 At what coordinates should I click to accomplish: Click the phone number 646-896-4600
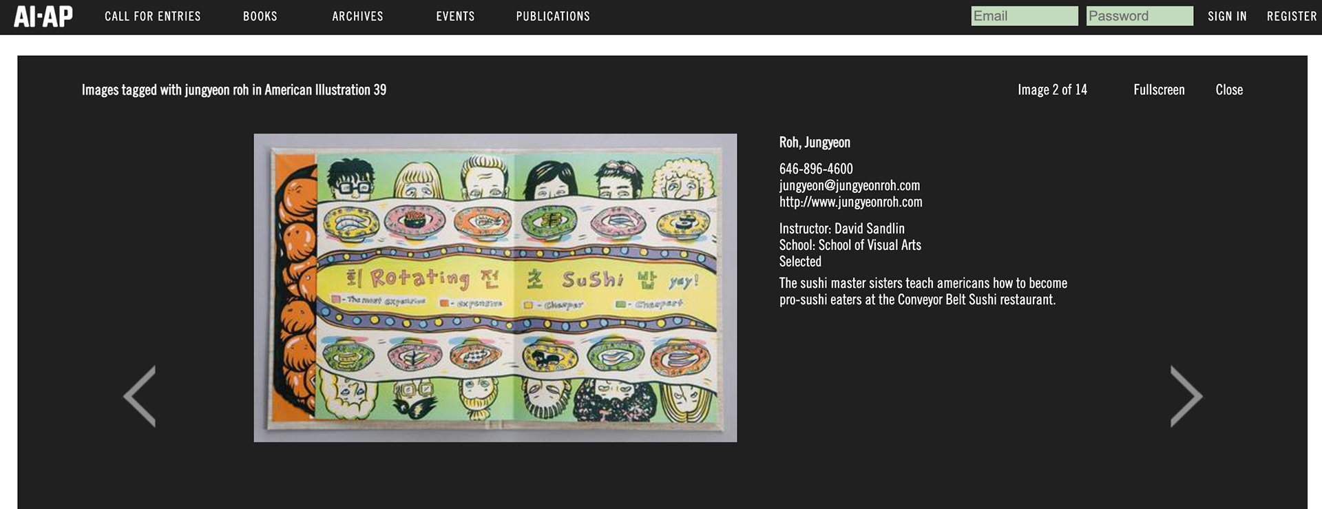click(x=816, y=169)
